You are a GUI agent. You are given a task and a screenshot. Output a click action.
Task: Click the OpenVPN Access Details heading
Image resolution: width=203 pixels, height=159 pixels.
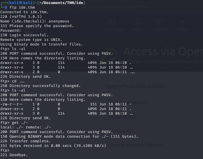click(x=135, y=86)
